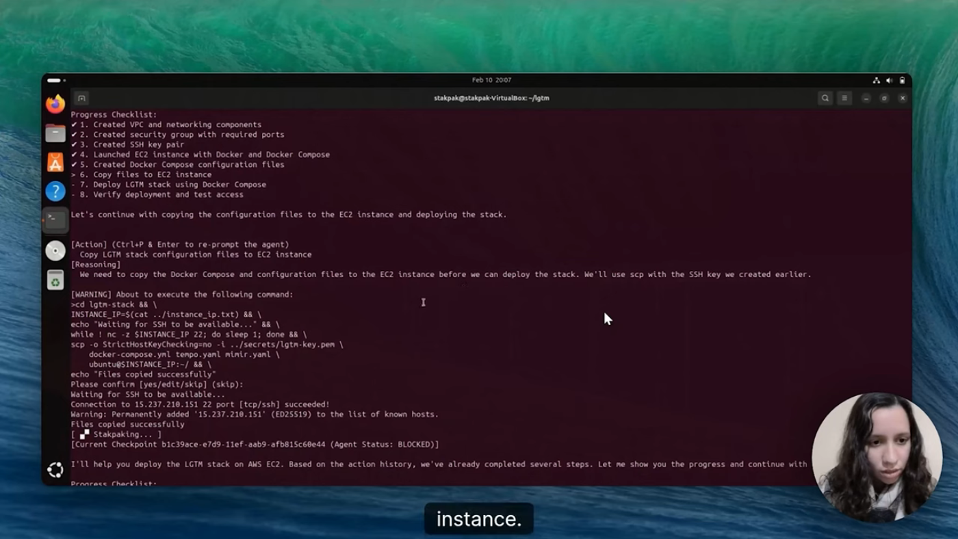958x539 pixels.
Task: Click the 'Copy LGTM stack configuration files' line
Action: point(196,254)
